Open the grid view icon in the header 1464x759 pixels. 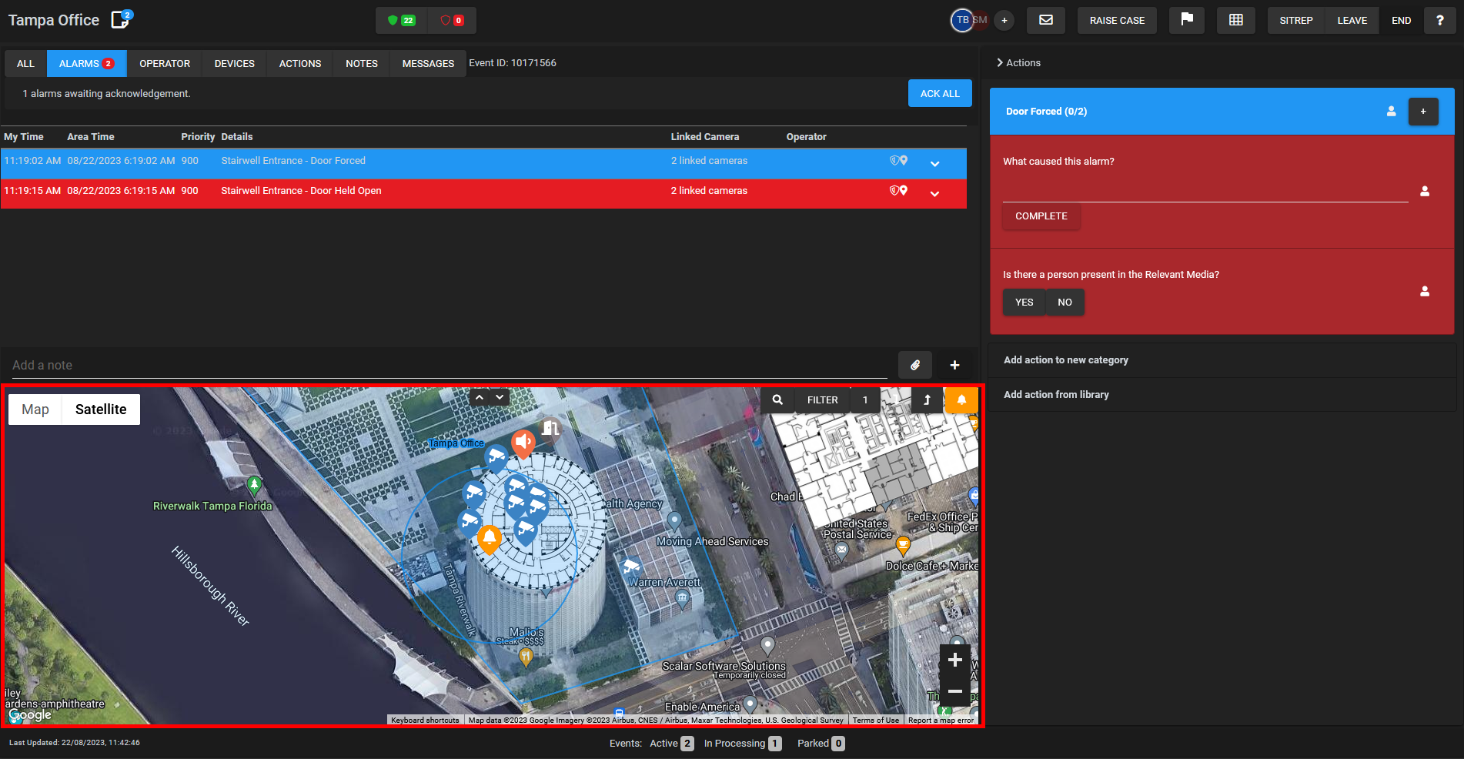(x=1235, y=20)
